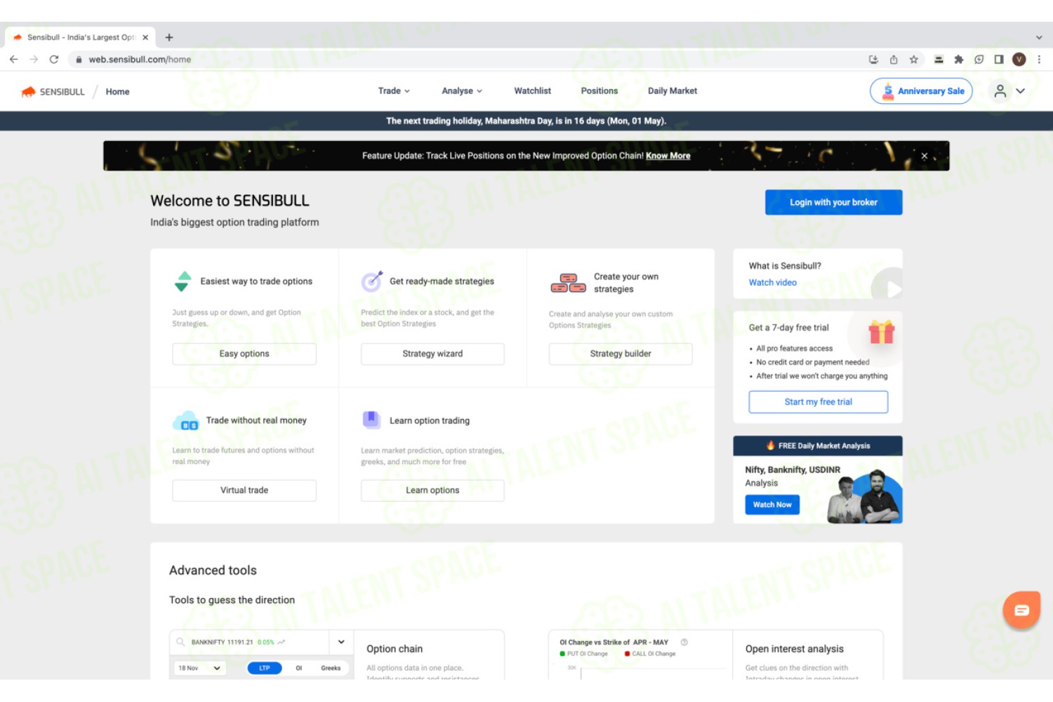The image size is (1053, 702).
Task: Open the 18 Nov expiry dropdown
Action: [199, 668]
